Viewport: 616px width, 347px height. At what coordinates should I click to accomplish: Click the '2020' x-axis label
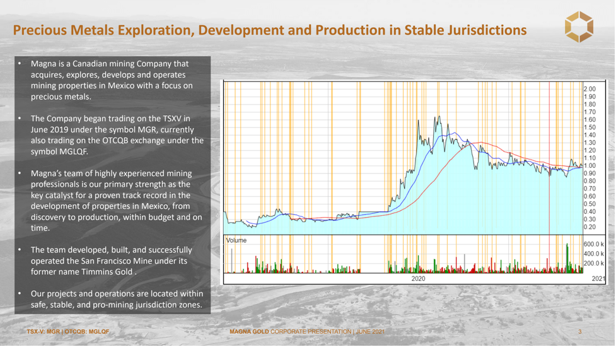tap(418, 279)
